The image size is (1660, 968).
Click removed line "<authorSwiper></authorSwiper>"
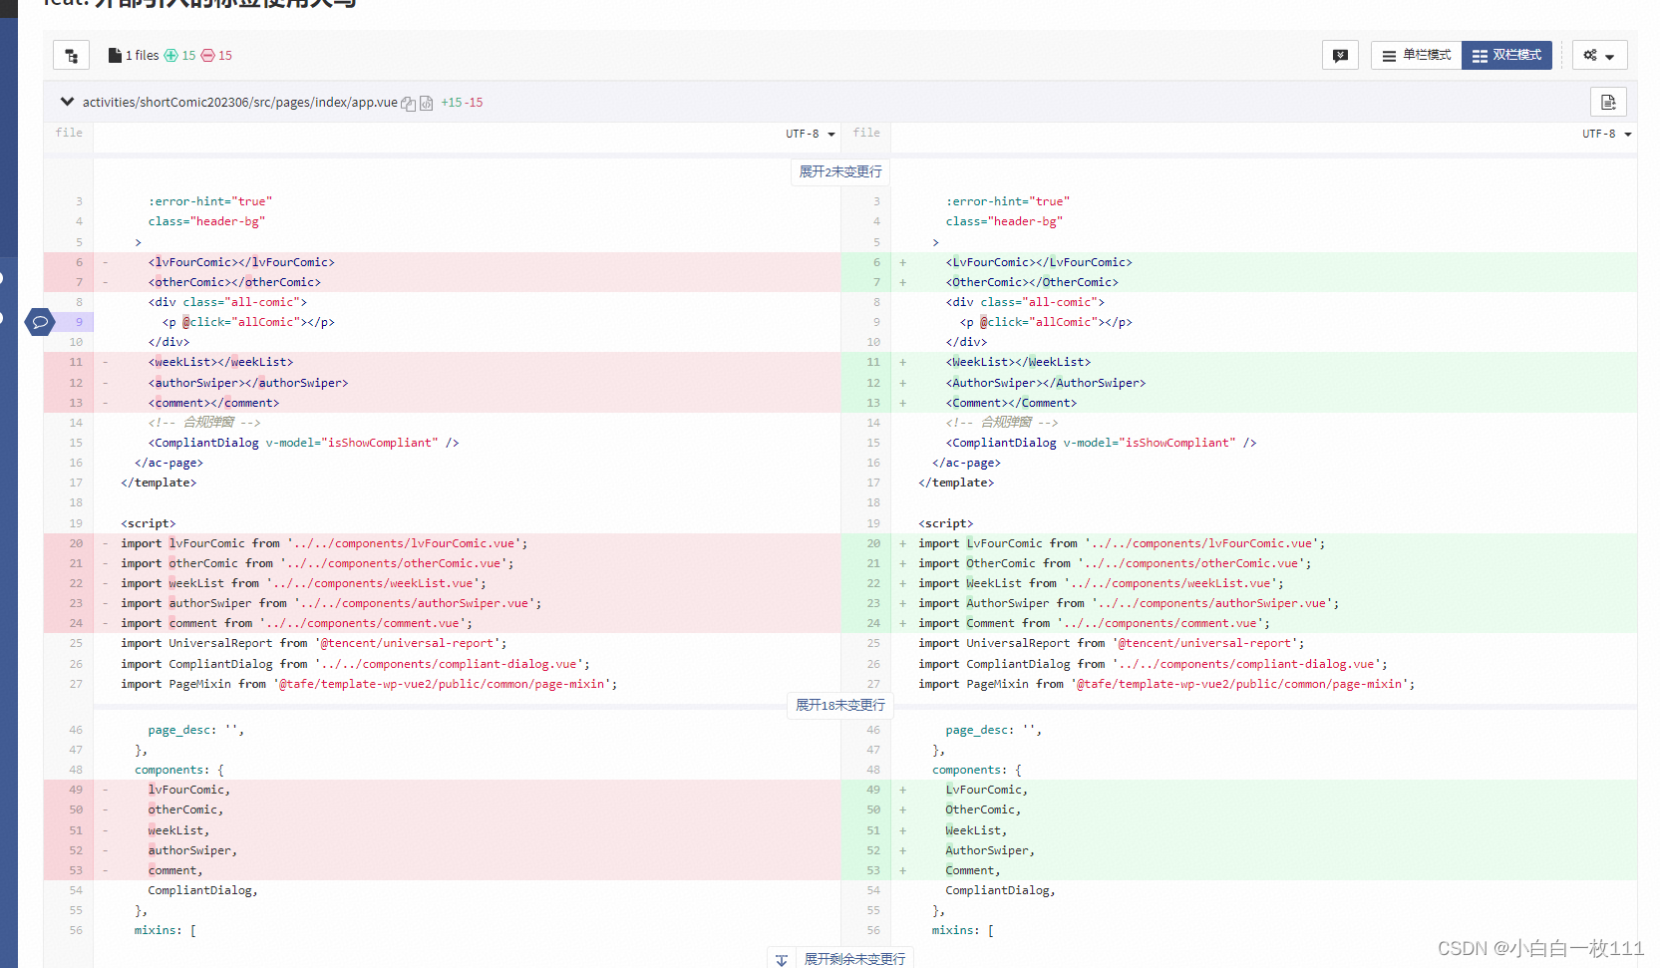(248, 383)
